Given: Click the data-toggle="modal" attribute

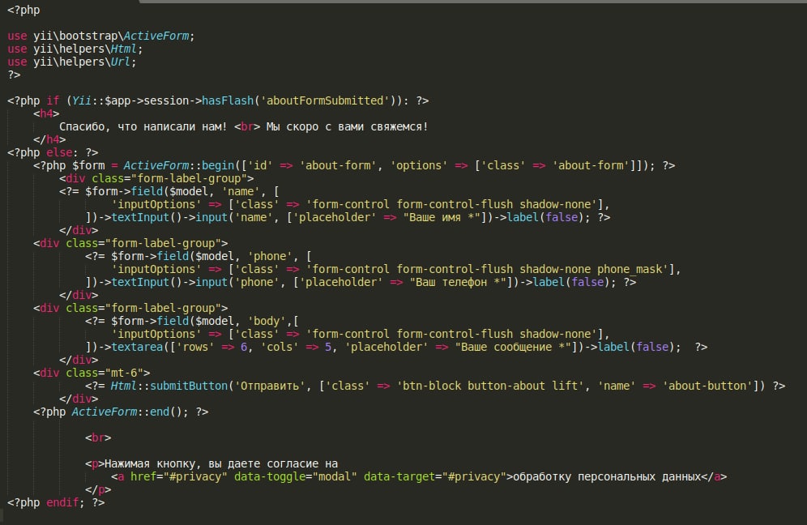Looking at the screenshot, I should tap(296, 476).
